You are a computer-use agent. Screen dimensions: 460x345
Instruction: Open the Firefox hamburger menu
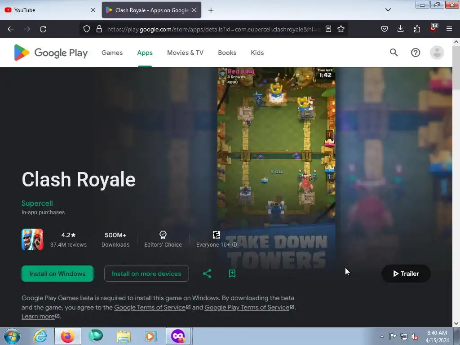449,29
